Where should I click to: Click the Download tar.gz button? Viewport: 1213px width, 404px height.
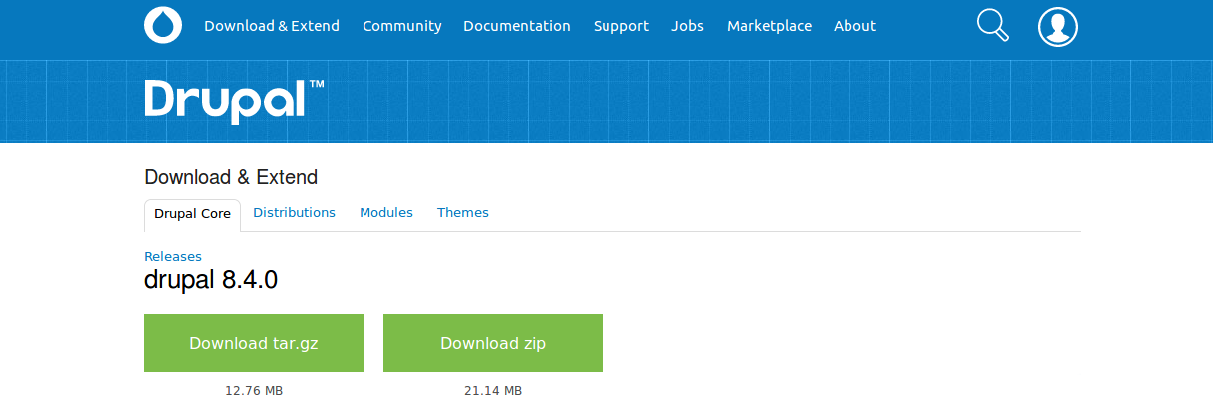pyautogui.click(x=254, y=343)
